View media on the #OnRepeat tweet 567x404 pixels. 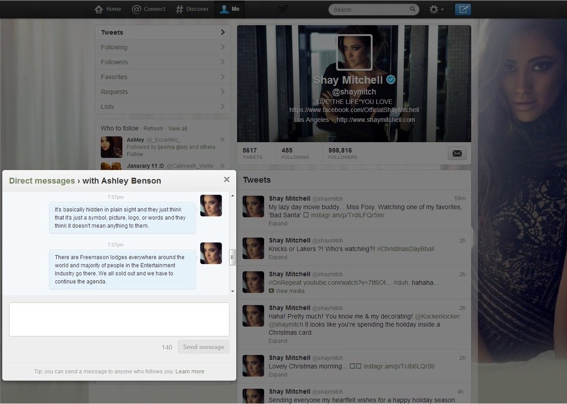[287, 291]
